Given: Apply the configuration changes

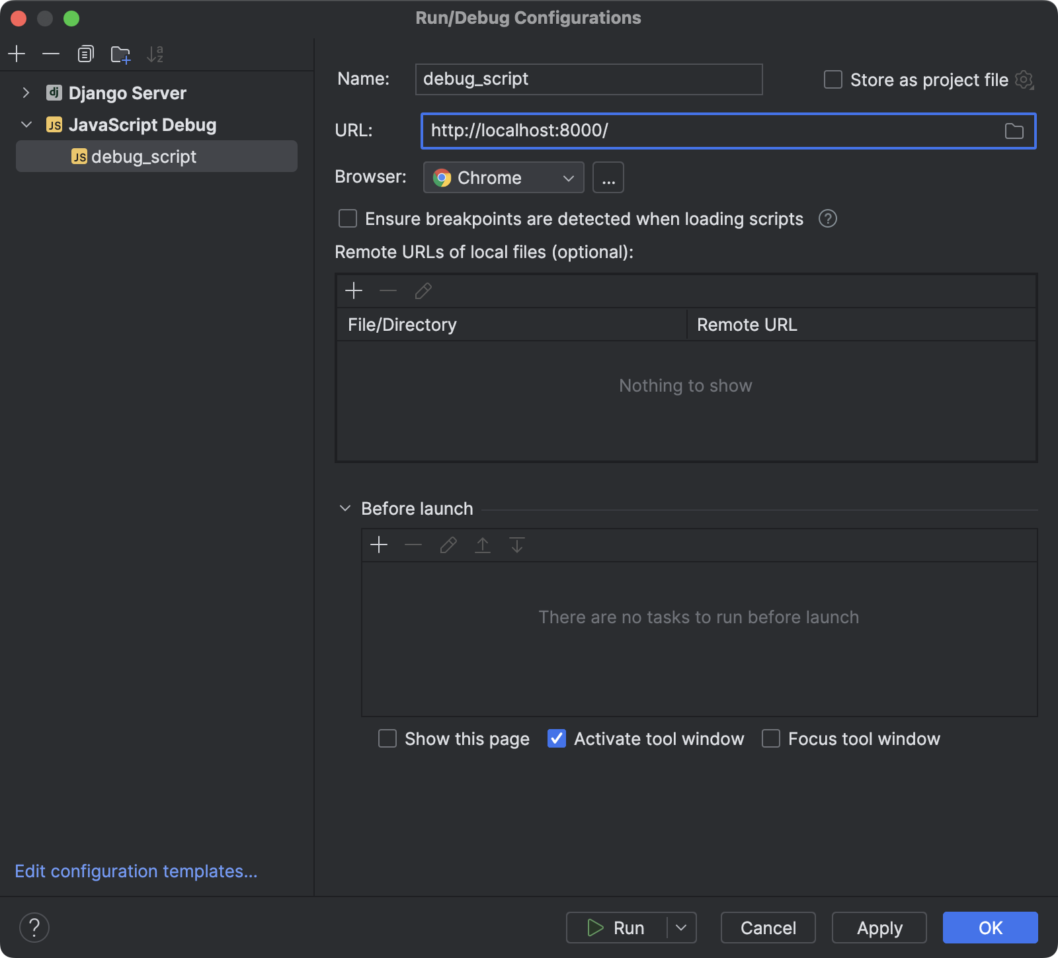Looking at the screenshot, I should pos(879,927).
